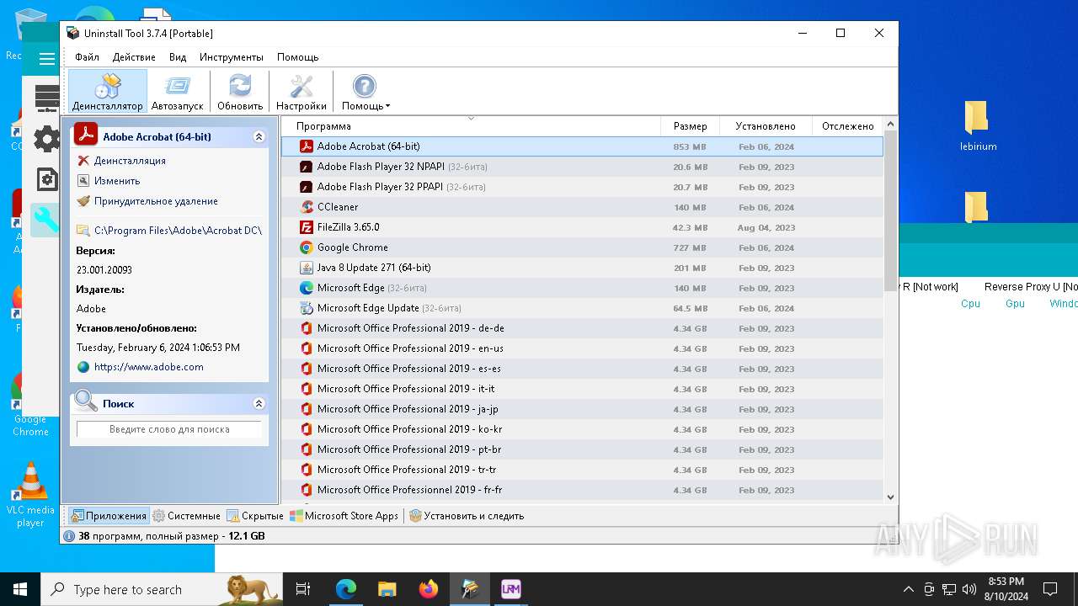Open the C:\Program Files\Adobe\Acrobat DC path
The width and height of the screenshot is (1078, 606).
[178, 230]
